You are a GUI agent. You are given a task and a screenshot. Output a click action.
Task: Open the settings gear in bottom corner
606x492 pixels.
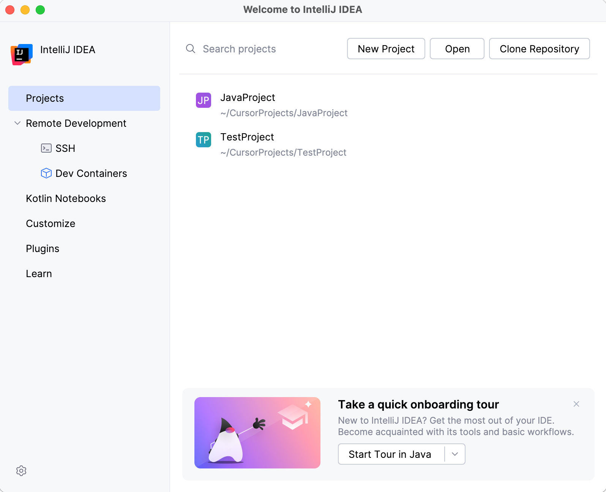click(21, 471)
